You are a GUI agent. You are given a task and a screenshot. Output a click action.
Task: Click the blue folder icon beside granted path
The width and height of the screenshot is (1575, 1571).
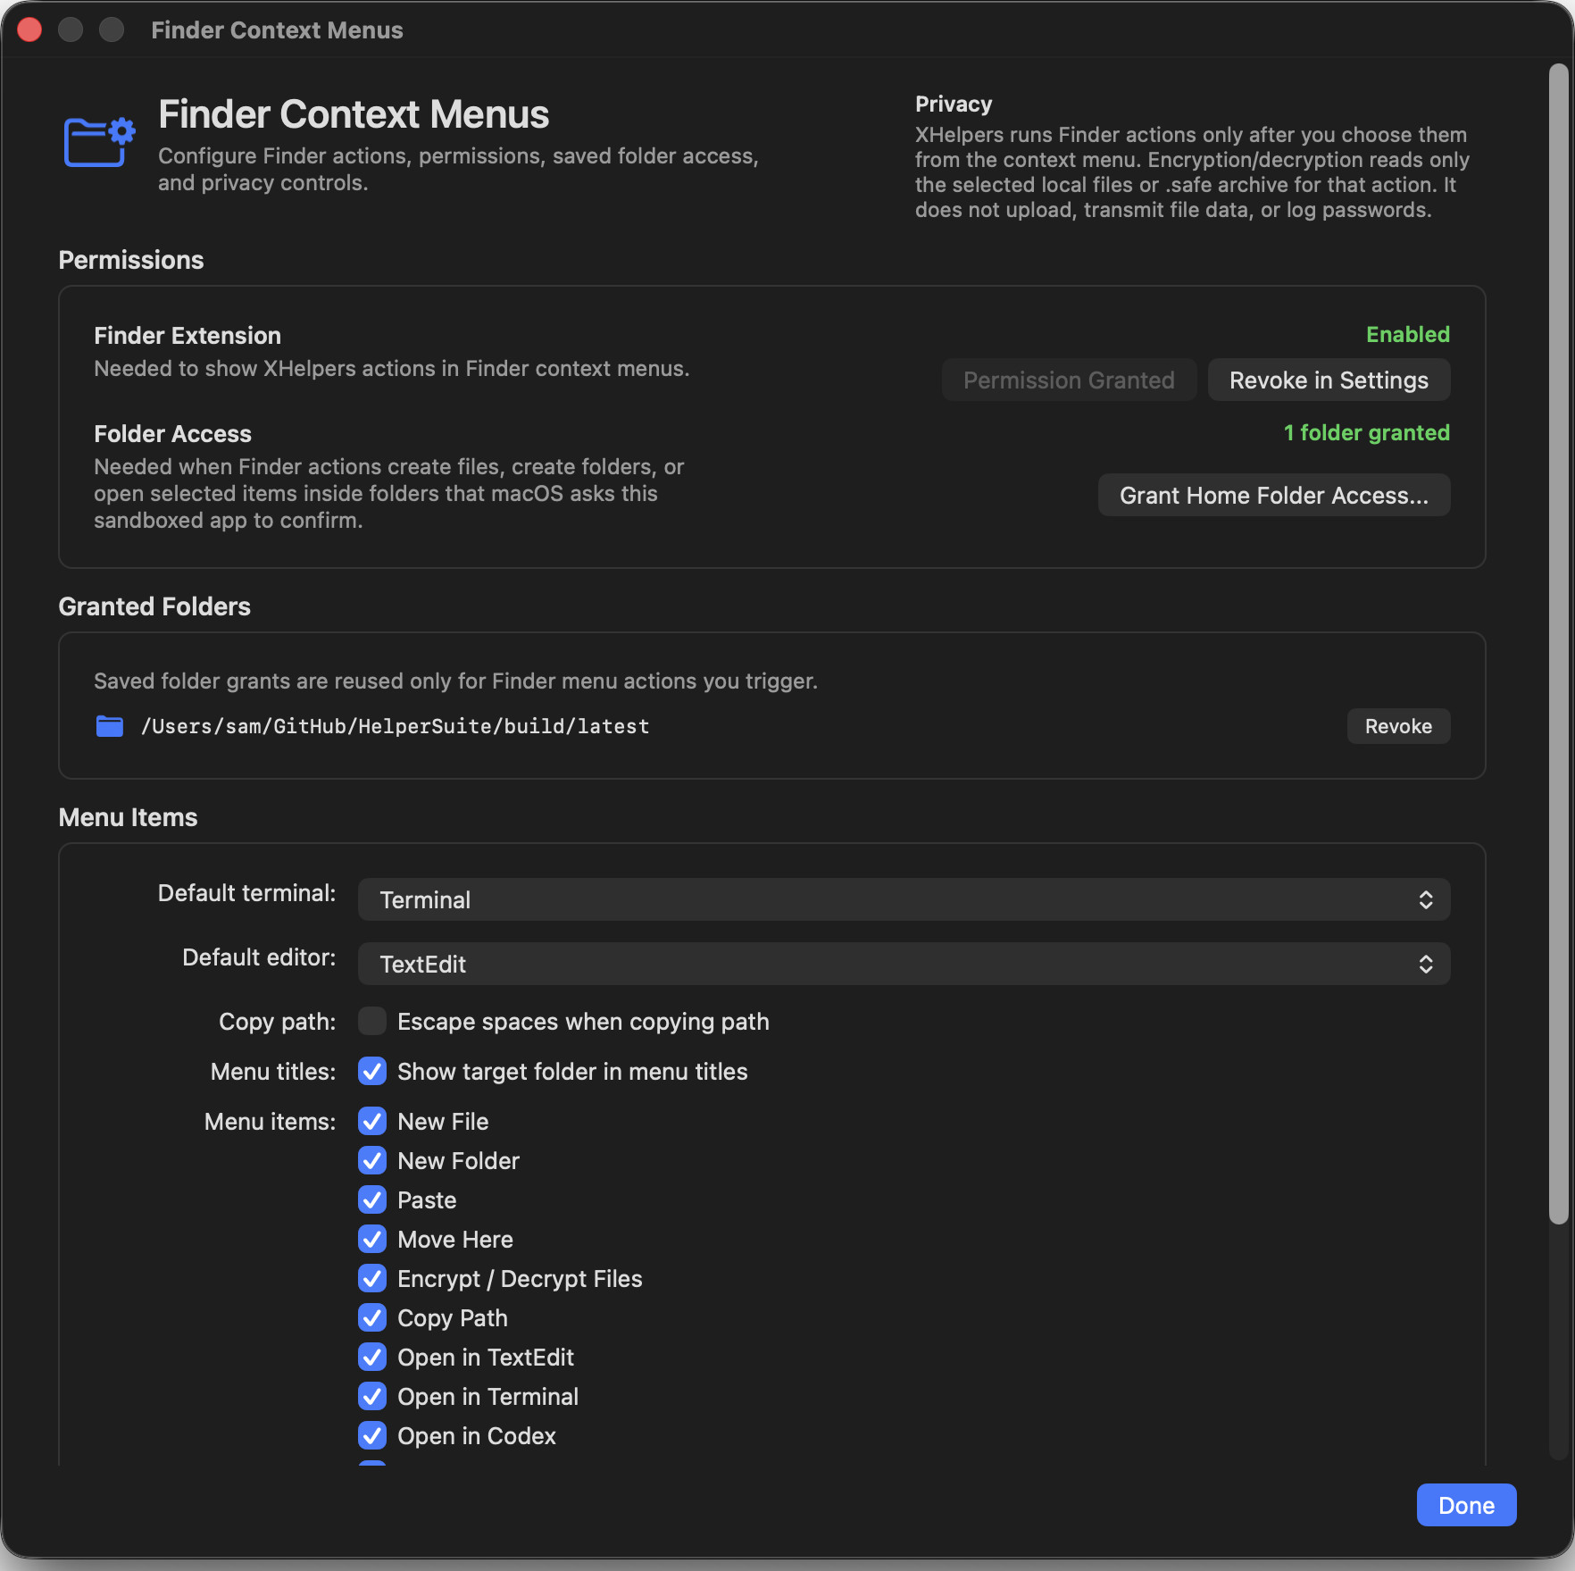[109, 726]
